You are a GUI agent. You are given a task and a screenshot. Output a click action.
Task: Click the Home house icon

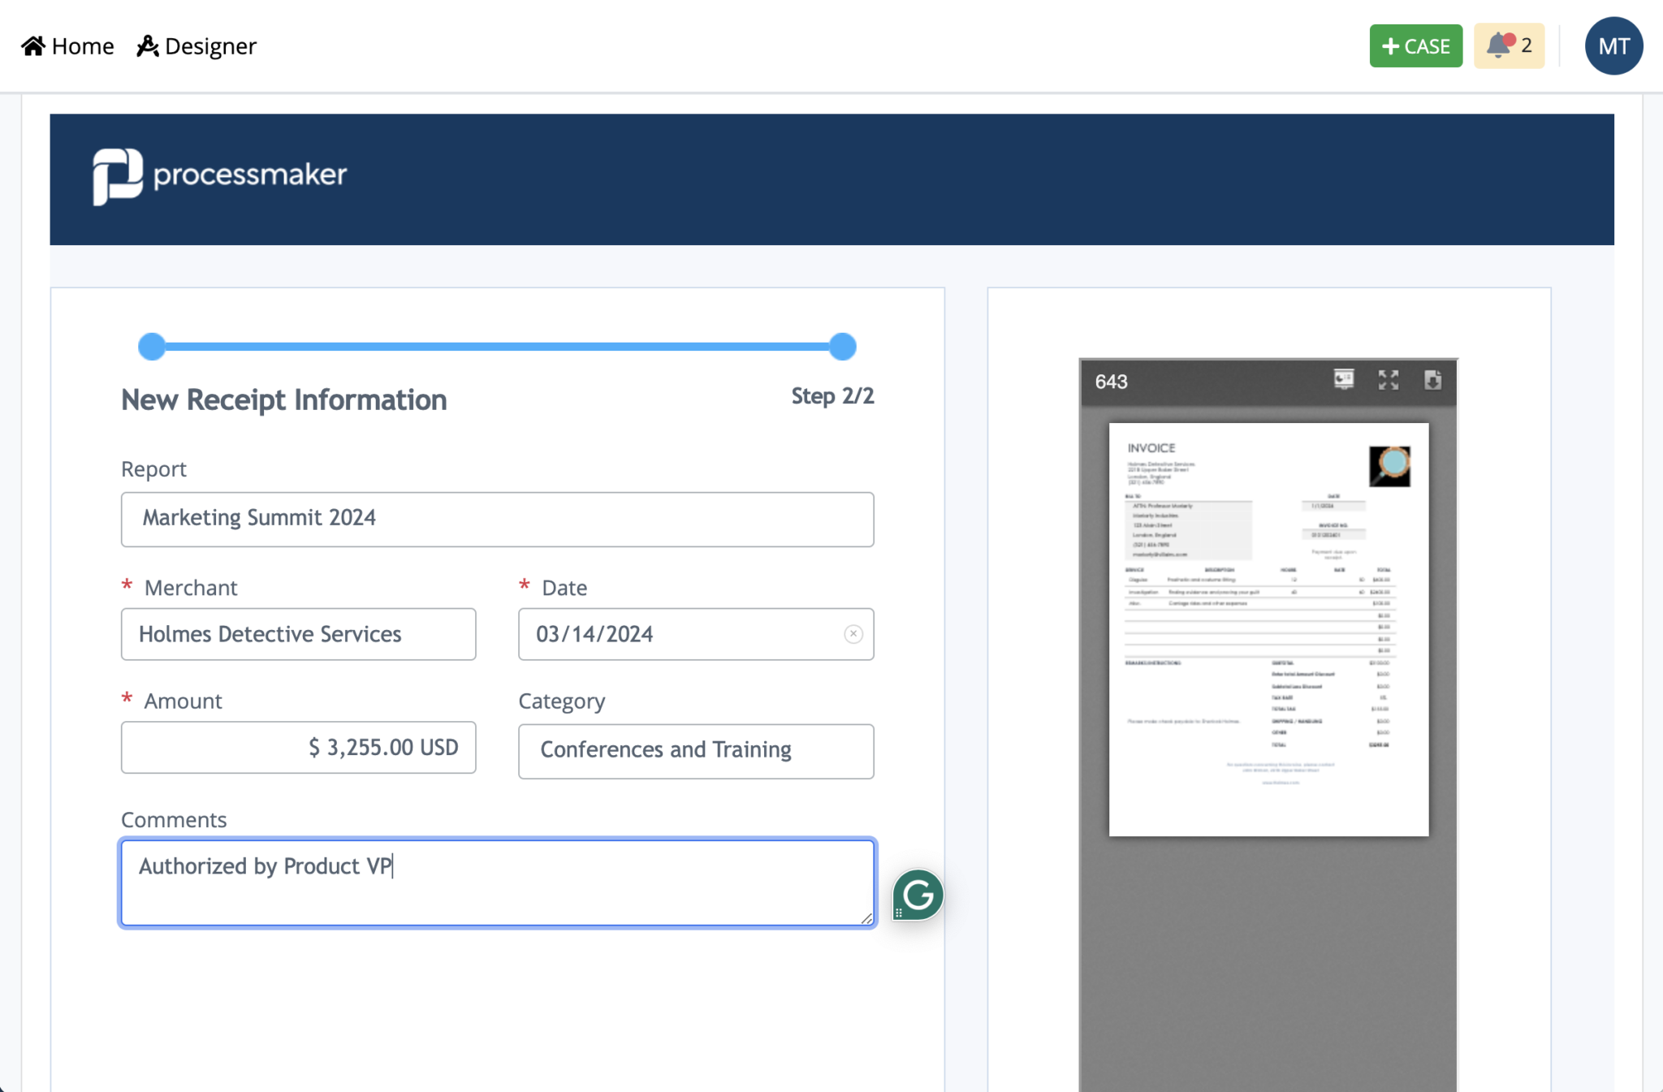33,45
